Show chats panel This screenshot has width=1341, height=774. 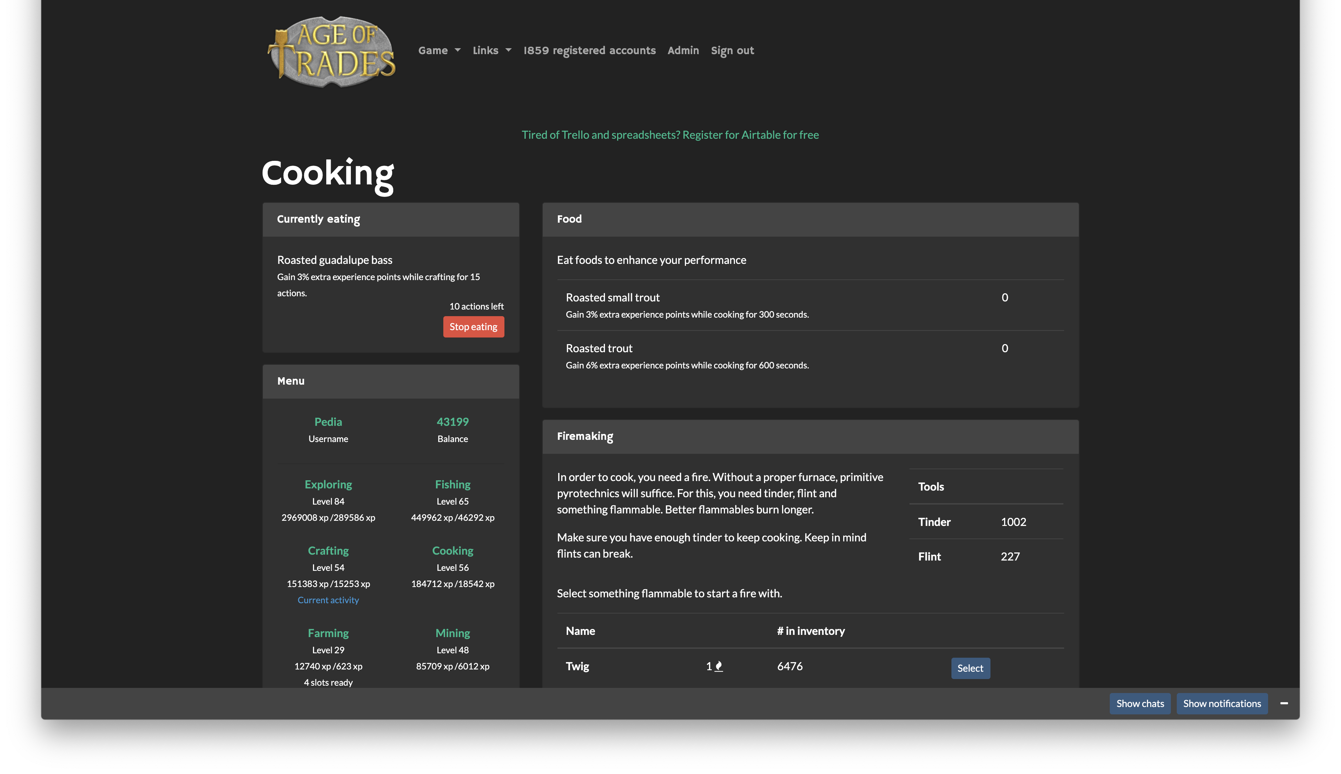(1140, 703)
